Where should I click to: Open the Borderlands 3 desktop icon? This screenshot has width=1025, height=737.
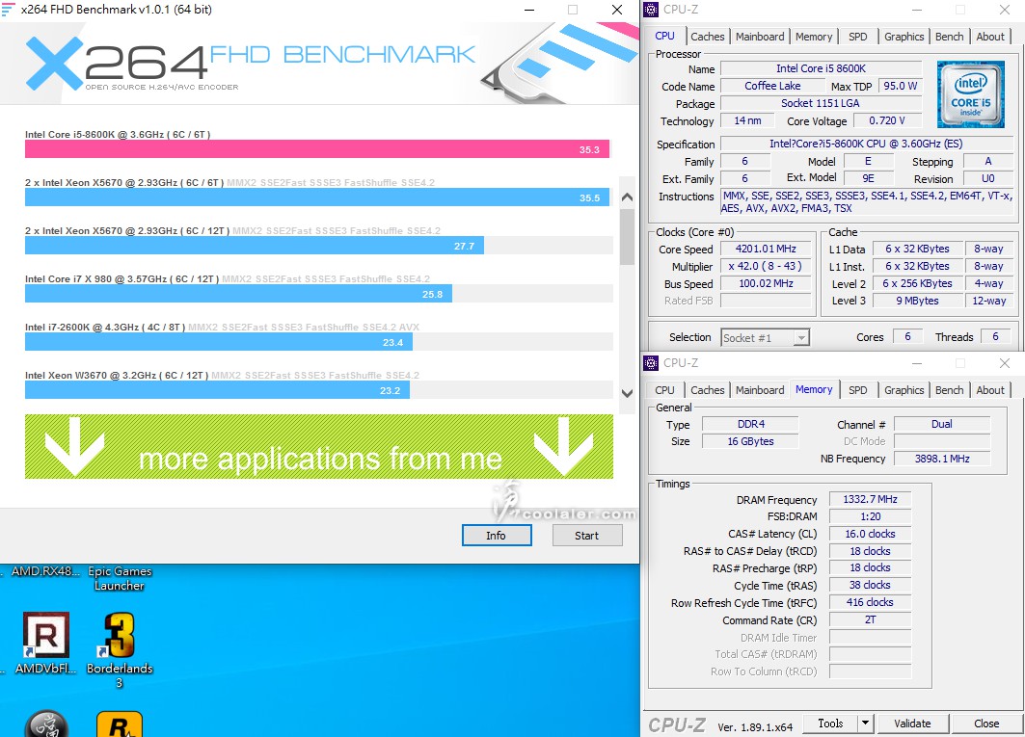point(119,635)
